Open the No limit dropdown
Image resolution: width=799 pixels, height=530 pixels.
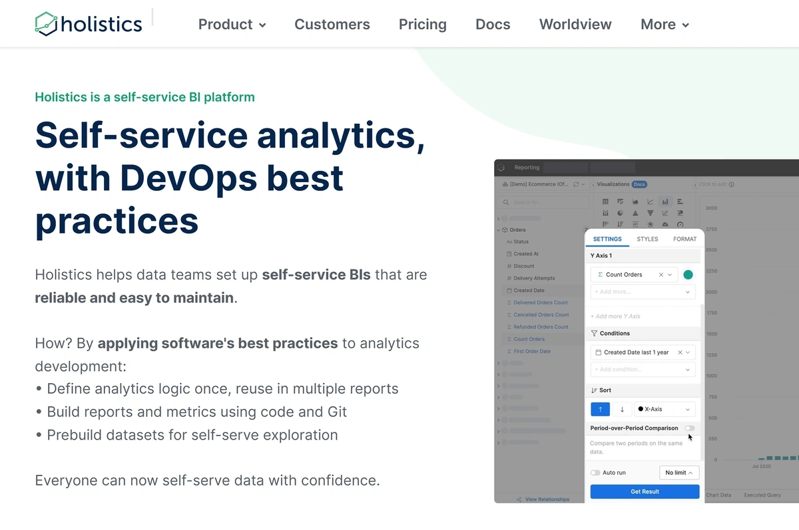(679, 473)
